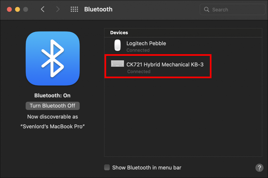Open the Show All preferences grid icon
Image resolution: width=268 pixels, height=178 pixels.
coord(74,9)
